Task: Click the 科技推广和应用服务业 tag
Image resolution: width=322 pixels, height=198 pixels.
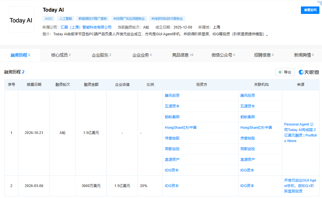Action: pos(129,19)
